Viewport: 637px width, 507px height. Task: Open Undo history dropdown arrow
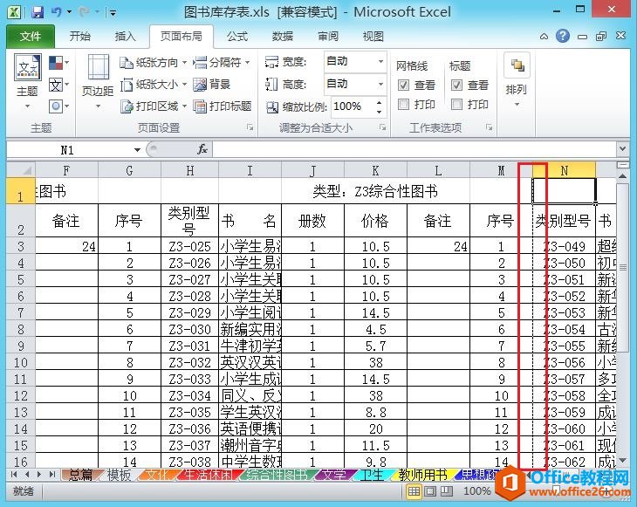coord(69,12)
